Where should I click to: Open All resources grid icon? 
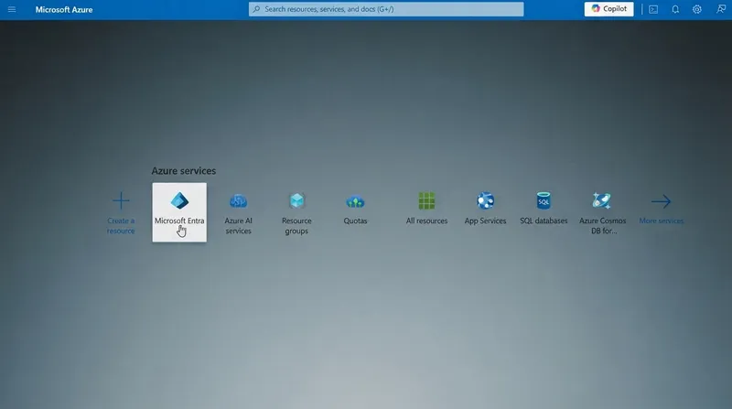(x=426, y=200)
